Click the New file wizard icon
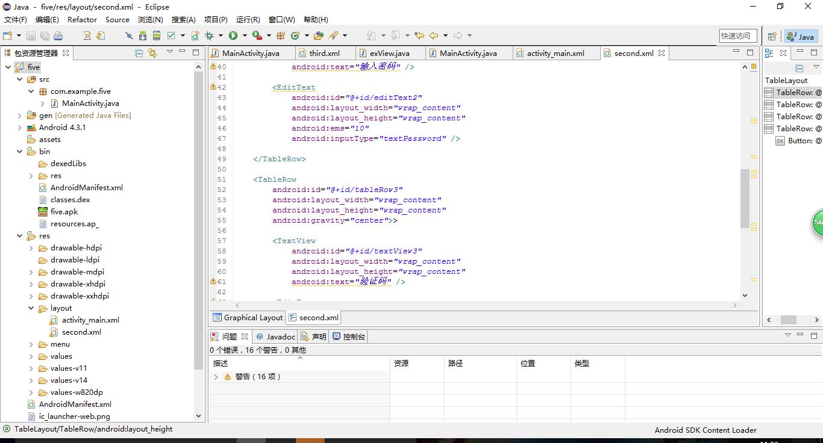Image resolution: width=823 pixels, height=443 pixels. 7,36
